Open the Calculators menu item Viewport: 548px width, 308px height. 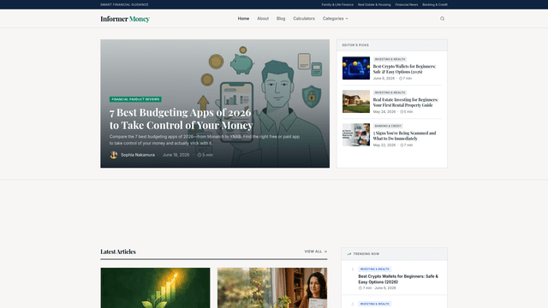(x=304, y=19)
